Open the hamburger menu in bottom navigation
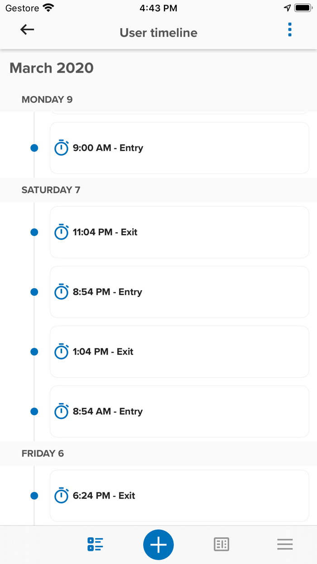Screen dimensions: 317x564 coord(285,545)
